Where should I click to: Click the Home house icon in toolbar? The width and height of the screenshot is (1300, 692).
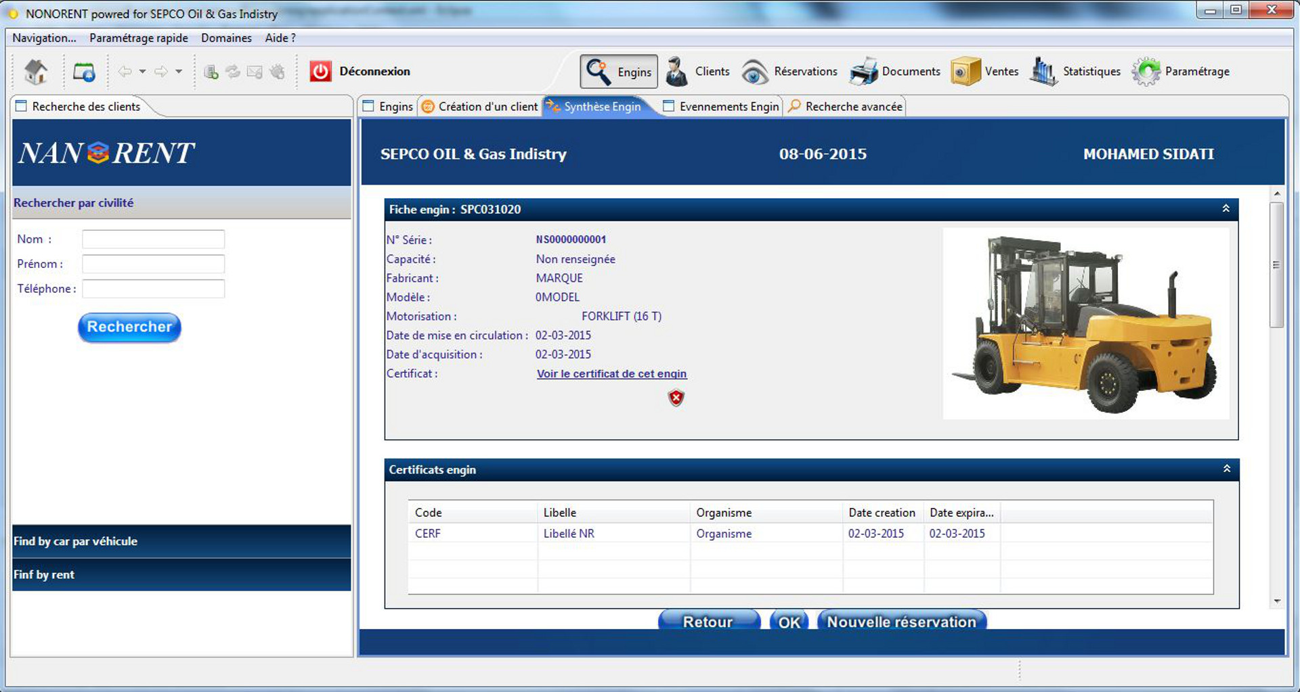(x=36, y=72)
